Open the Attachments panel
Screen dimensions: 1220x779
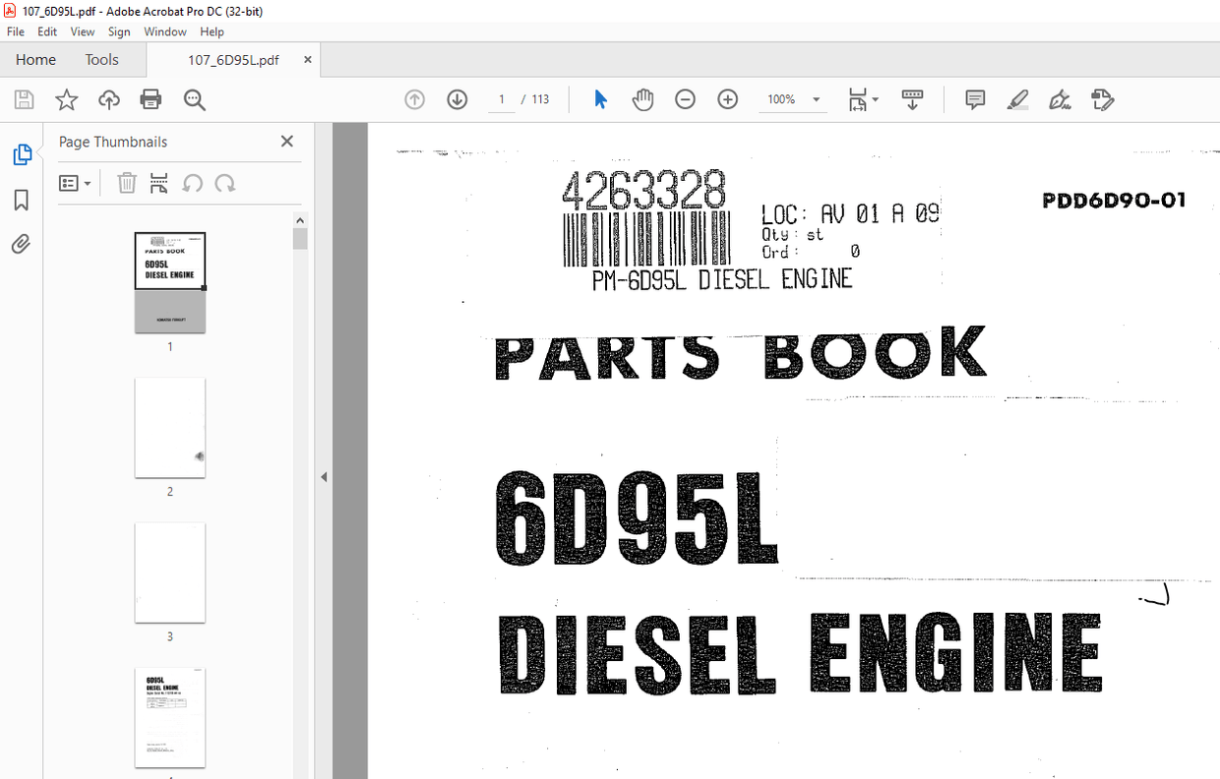point(21,244)
